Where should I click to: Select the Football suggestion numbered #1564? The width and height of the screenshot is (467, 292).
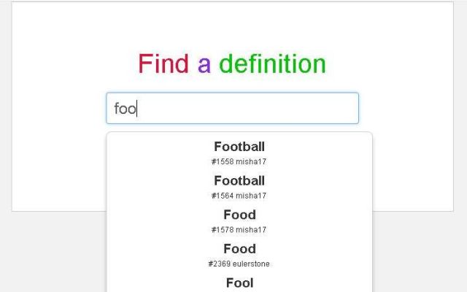point(239,187)
